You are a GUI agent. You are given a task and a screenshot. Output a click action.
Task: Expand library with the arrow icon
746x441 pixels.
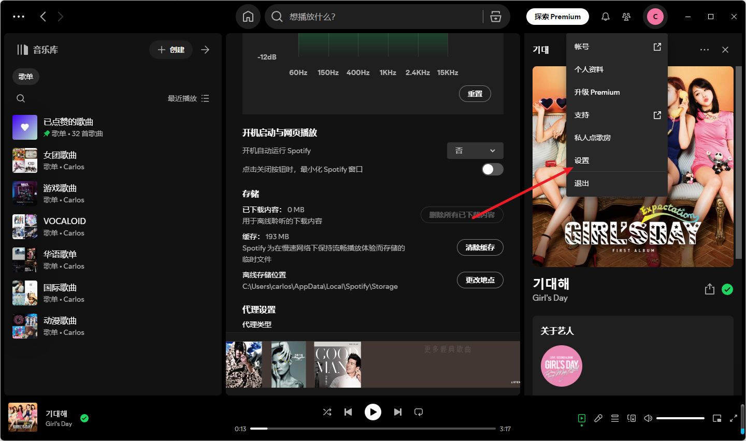[205, 50]
